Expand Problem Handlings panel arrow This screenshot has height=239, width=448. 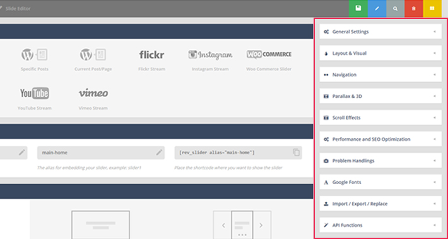coord(435,161)
